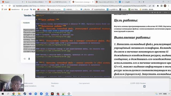Open the red recorder app in taskbar
171x96 pixels.
52,94
